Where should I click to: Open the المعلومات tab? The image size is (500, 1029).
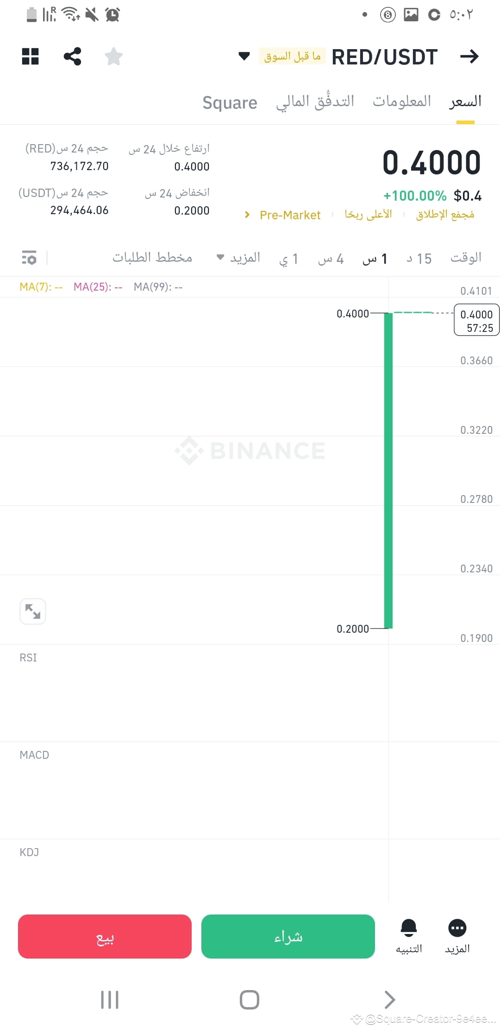coord(401,101)
